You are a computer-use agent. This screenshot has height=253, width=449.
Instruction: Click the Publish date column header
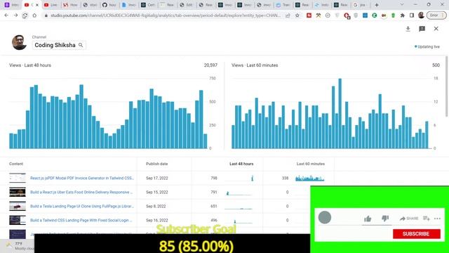point(156,164)
